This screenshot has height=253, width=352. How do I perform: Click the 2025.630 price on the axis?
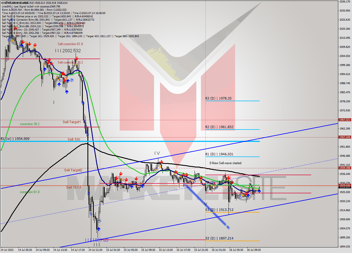[x=345, y=20]
